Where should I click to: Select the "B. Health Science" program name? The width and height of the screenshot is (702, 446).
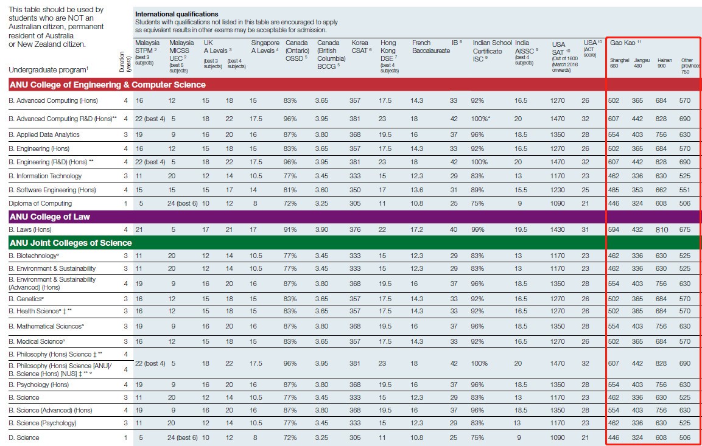click(41, 311)
